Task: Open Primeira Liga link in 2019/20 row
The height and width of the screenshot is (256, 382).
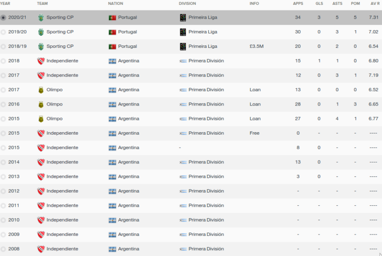Action: tap(202, 32)
